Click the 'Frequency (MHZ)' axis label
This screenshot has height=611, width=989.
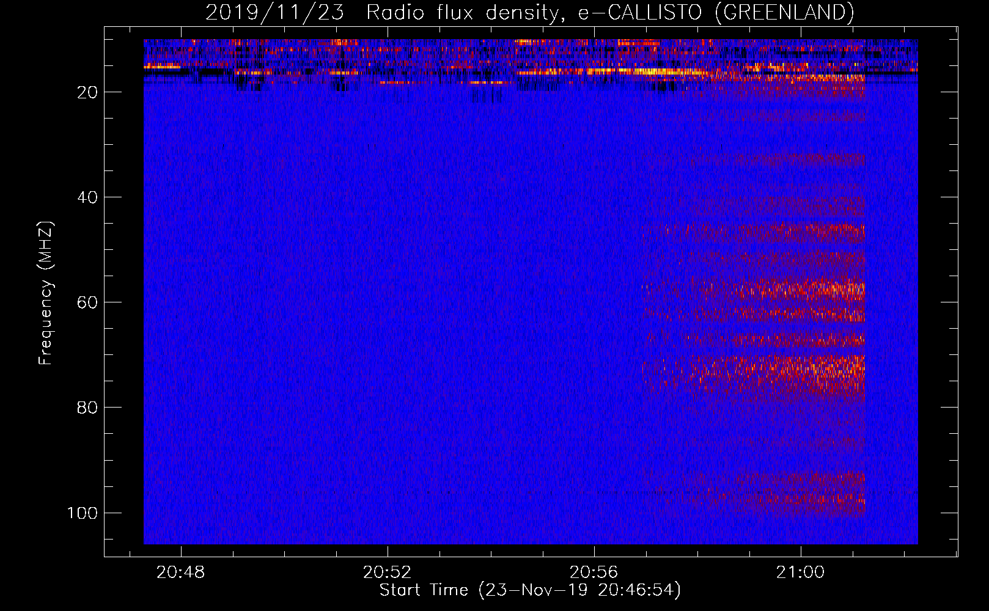point(46,293)
